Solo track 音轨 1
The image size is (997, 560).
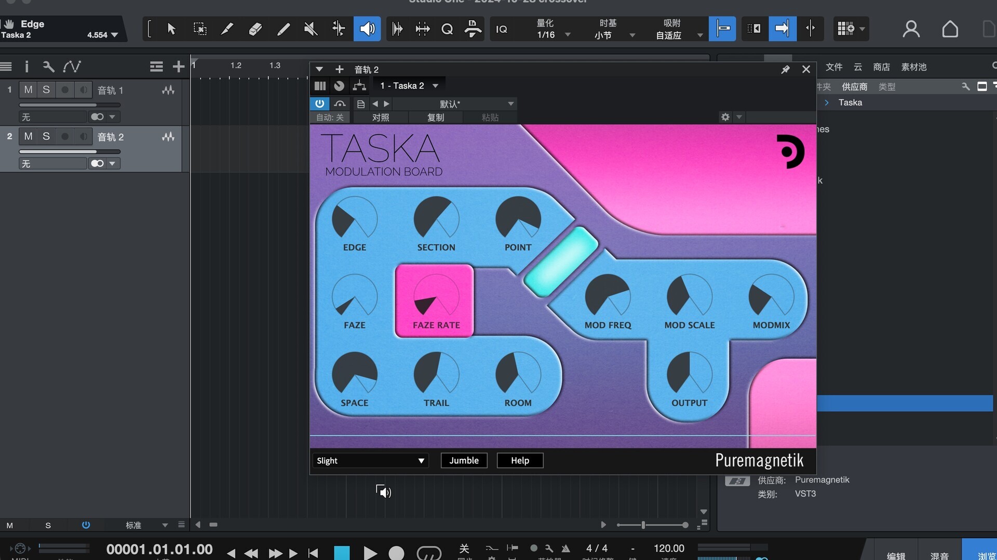click(x=46, y=90)
